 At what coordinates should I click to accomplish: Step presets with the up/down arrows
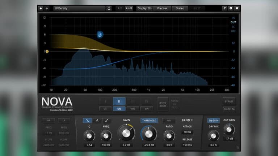pos(109,8)
